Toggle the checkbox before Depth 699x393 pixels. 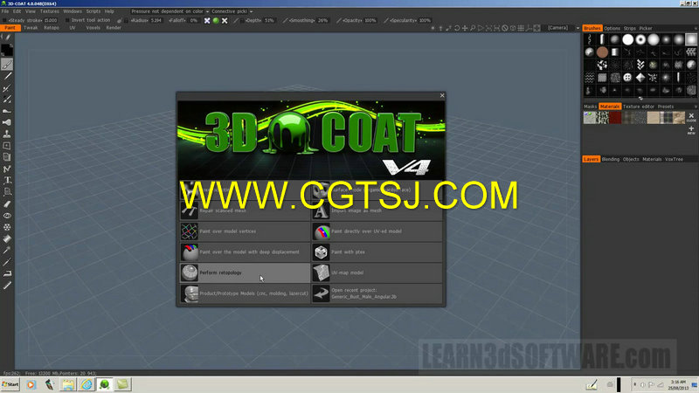(242, 20)
